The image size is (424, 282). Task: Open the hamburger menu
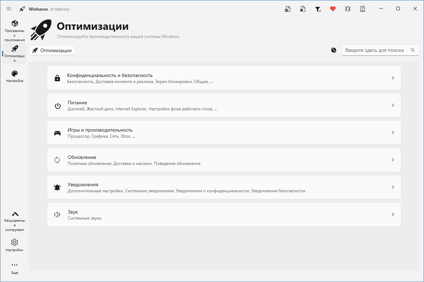tap(9, 9)
